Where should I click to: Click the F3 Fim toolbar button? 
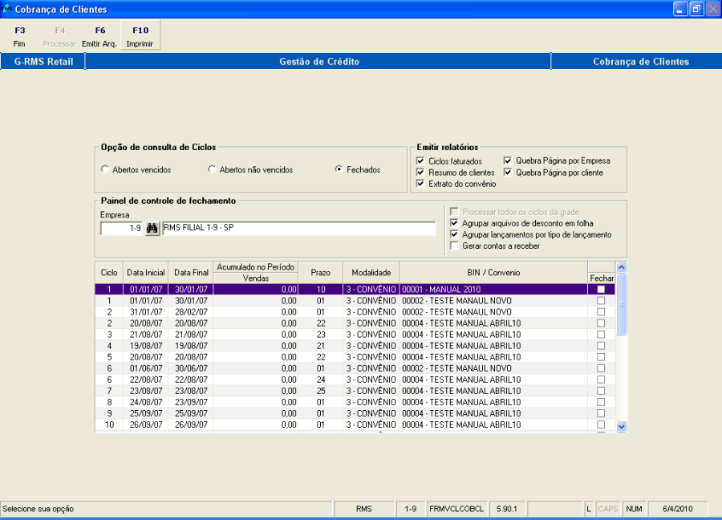point(20,36)
